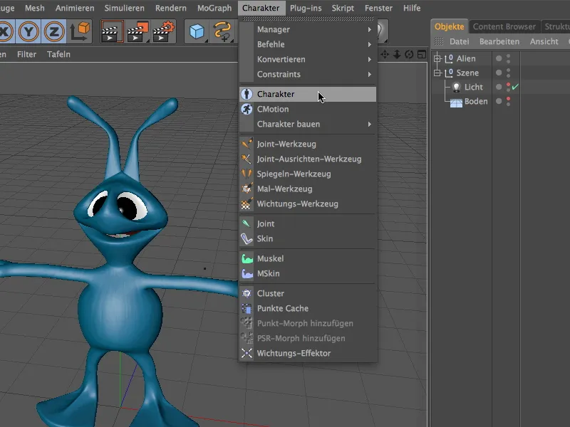Open the Rendern menu
Image resolution: width=570 pixels, height=427 pixels.
[171, 8]
